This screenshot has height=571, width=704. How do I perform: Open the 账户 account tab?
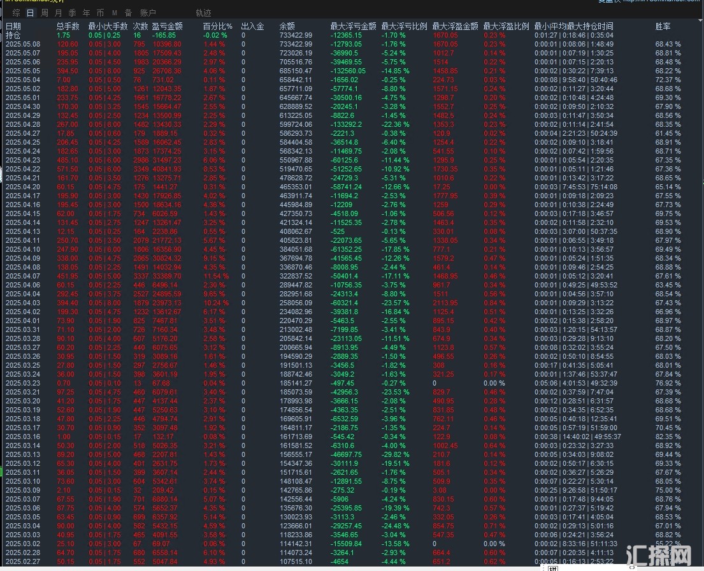coord(148,13)
